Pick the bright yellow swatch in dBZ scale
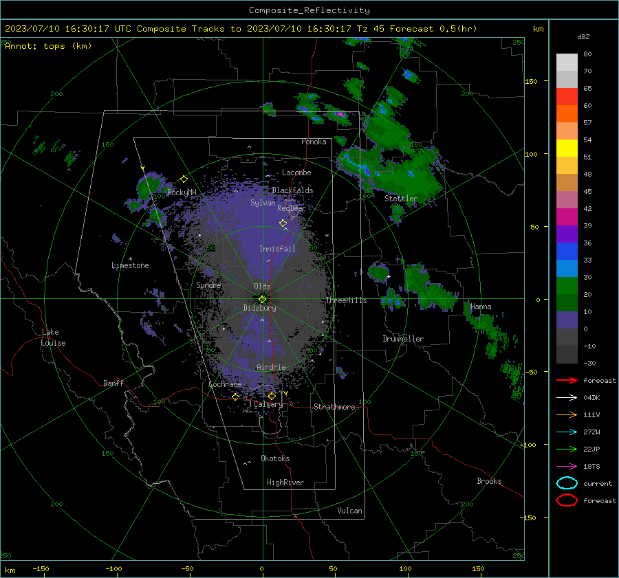The height and width of the screenshot is (578, 619). tap(567, 148)
